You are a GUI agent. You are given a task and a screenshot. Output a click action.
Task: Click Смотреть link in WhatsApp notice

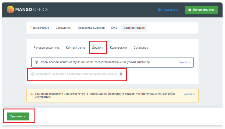184,62
